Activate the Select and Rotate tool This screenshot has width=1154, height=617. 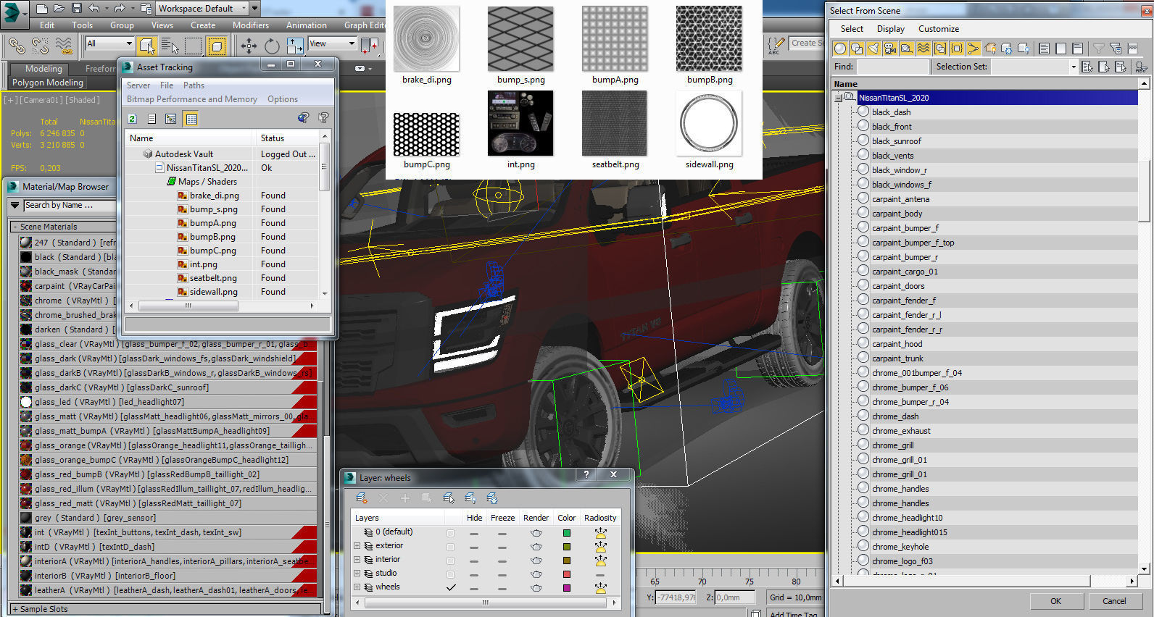click(x=272, y=46)
